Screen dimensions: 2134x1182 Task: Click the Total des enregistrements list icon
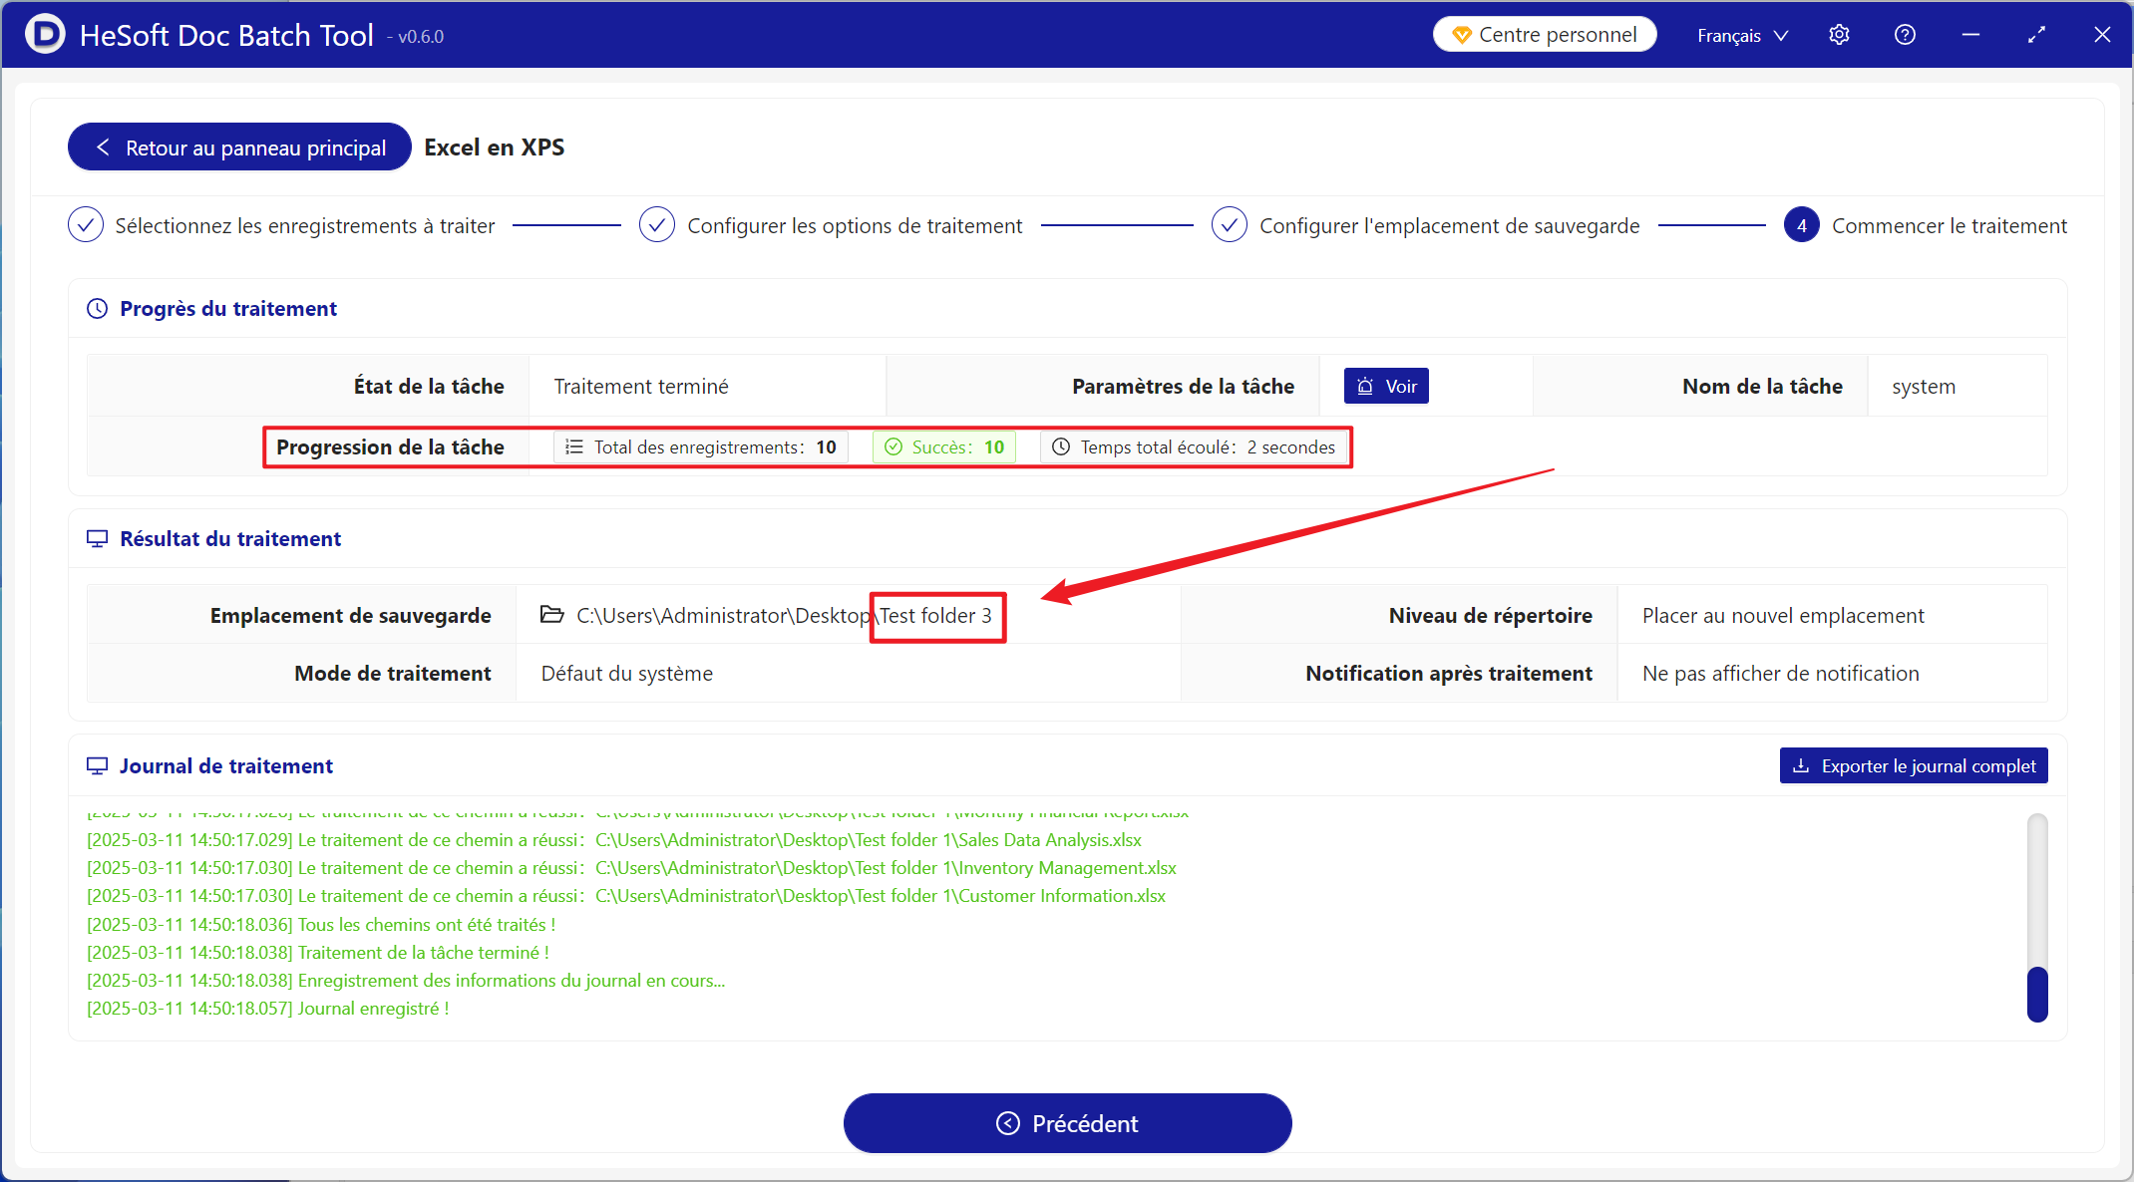pyautogui.click(x=574, y=447)
